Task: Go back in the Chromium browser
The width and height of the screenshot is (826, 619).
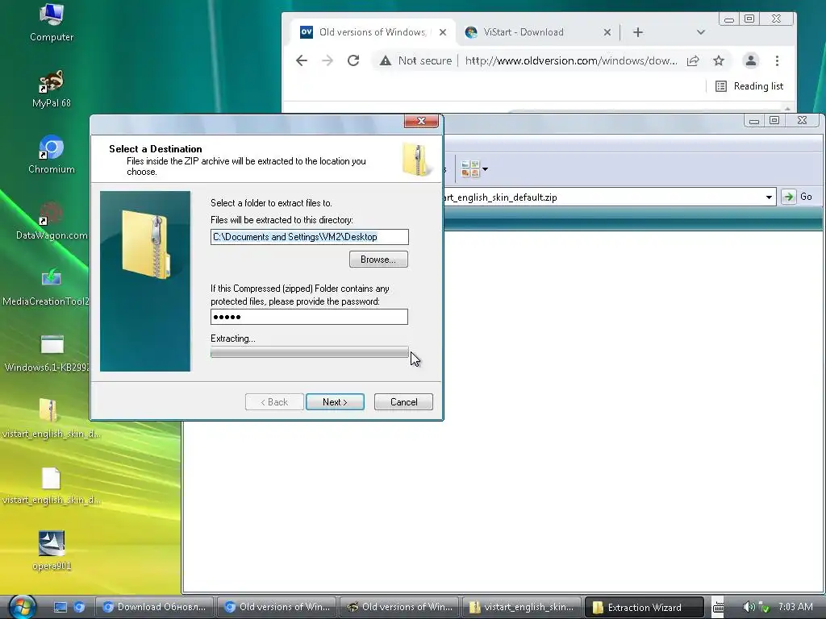Action: pos(302,60)
